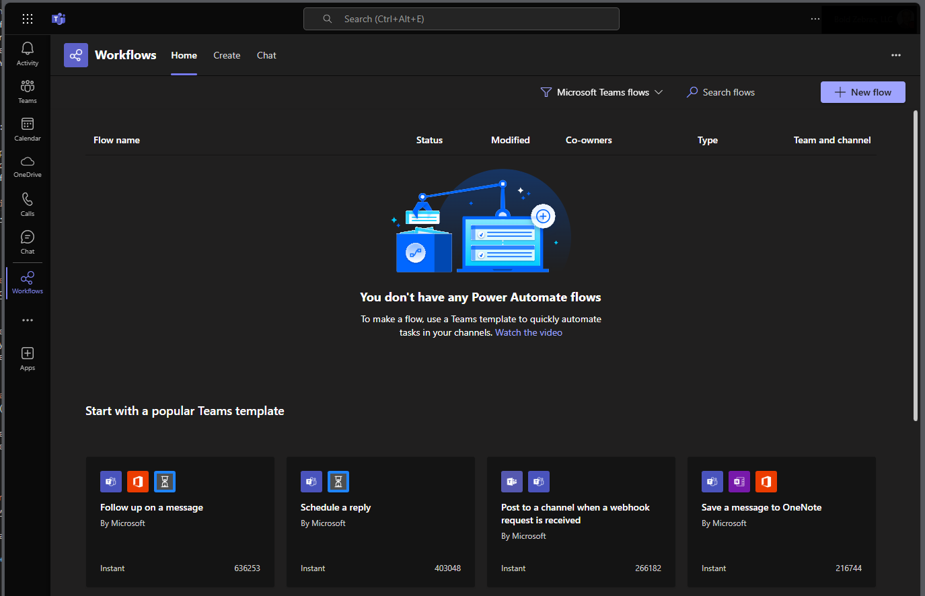Image resolution: width=925 pixels, height=596 pixels.
Task: Open the Microsoft 365 app launcher
Action: [x=27, y=18]
